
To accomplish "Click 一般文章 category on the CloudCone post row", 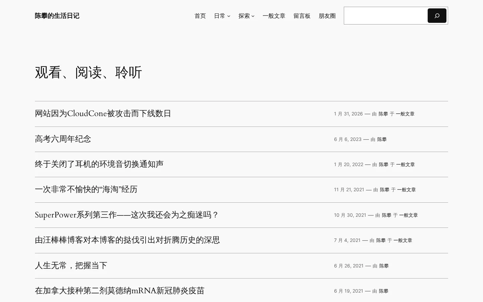I will tap(405, 114).
